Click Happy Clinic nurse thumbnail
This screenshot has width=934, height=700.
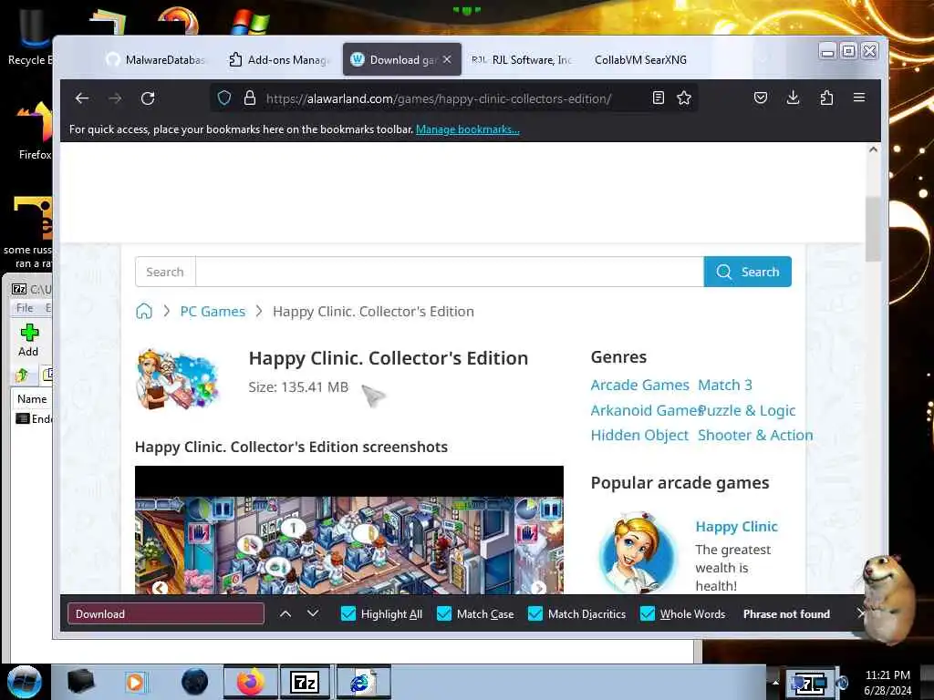pyautogui.click(x=638, y=551)
